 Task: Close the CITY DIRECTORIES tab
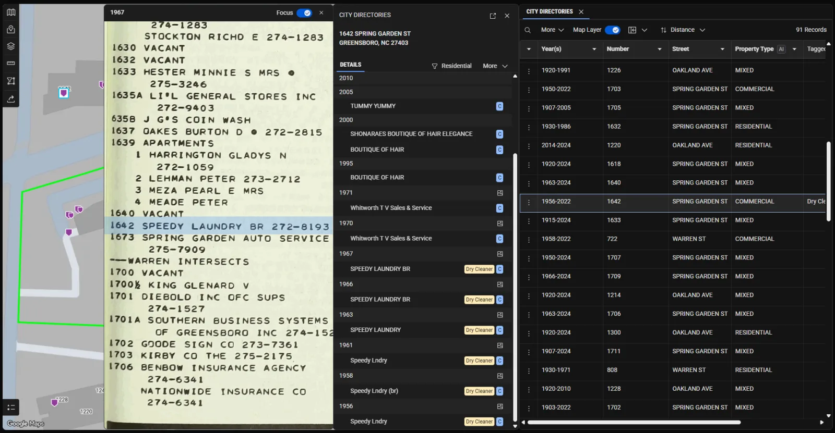pyautogui.click(x=581, y=11)
